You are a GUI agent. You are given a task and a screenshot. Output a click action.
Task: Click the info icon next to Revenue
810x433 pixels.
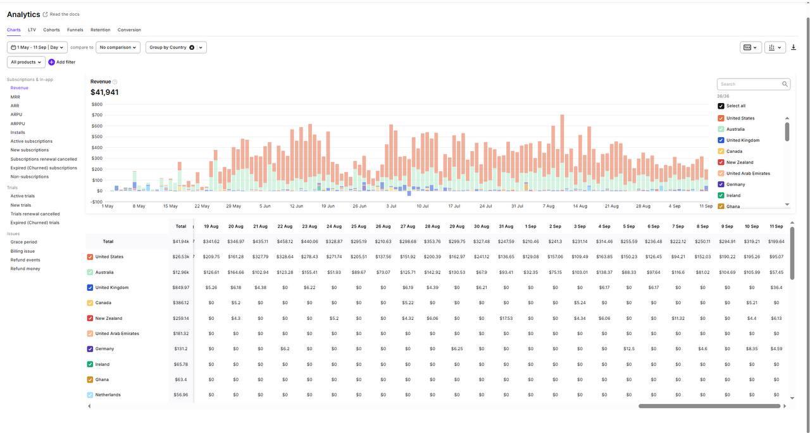point(113,80)
